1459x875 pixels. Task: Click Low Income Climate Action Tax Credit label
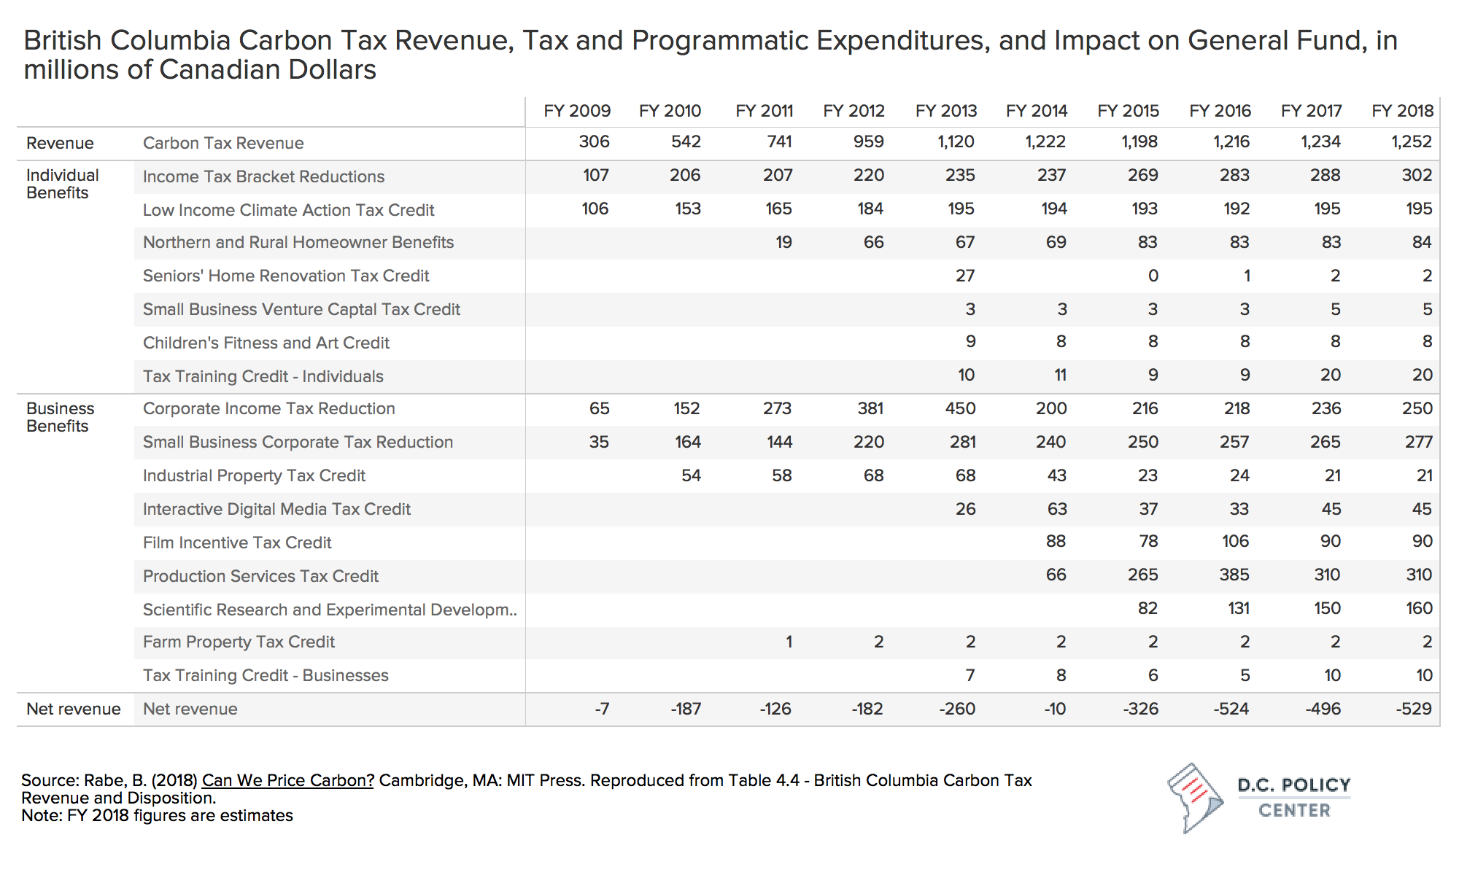click(288, 210)
